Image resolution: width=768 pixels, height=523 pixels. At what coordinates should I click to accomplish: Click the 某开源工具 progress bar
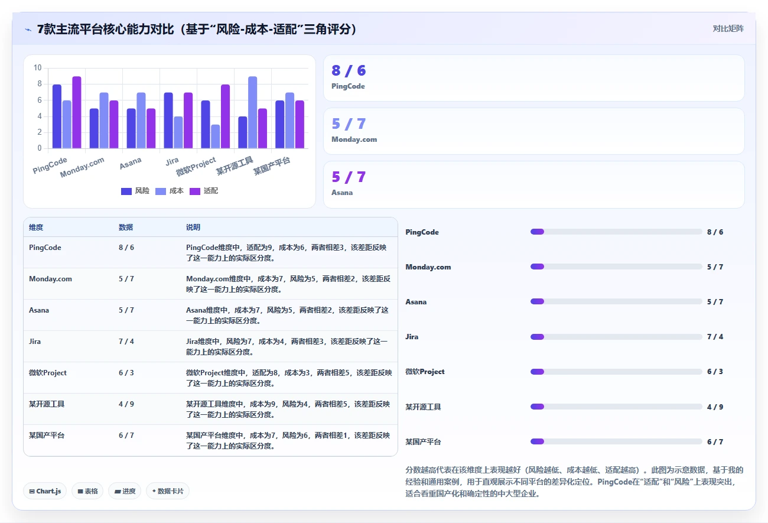616,407
